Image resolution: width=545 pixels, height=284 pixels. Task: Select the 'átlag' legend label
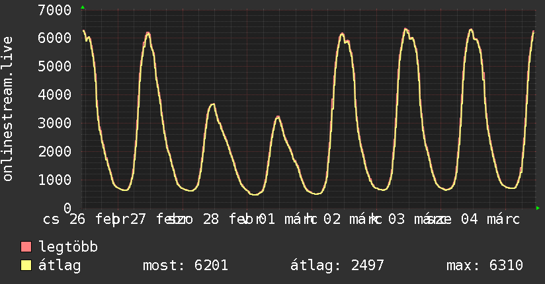point(60,266)
